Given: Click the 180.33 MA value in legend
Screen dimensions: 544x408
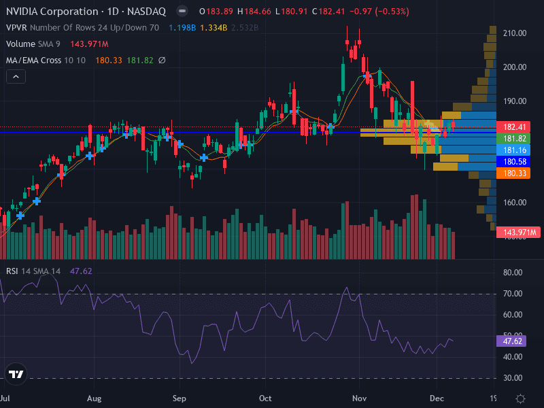Looking at the screenshot, I should (109, 61).
